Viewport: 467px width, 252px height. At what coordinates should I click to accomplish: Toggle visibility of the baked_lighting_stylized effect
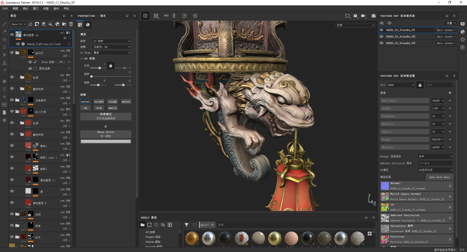[x=18, y=44]
